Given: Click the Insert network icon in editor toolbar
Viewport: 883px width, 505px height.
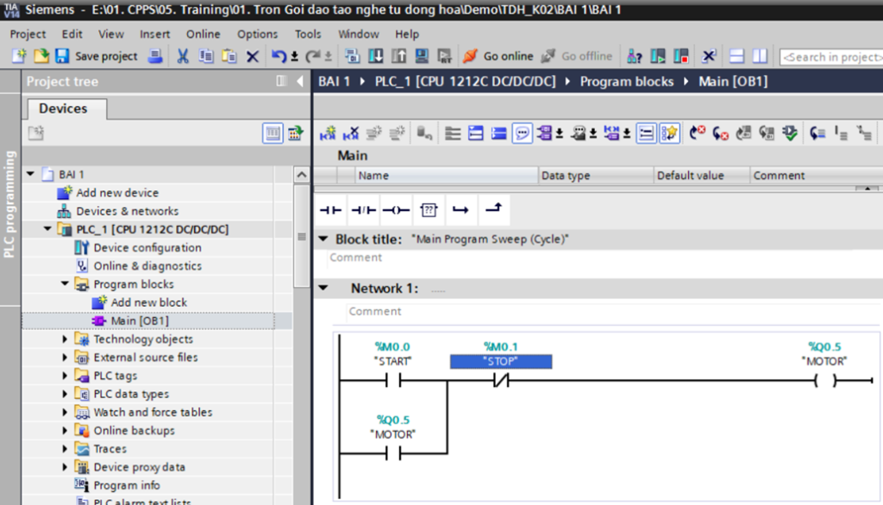Looking at the screenshot, I should click(x=328, y=134).
